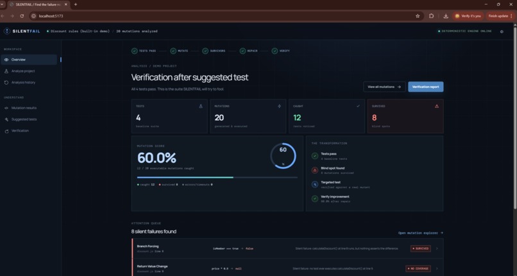Viewport: 517px width, 276px height.
Task: Click the warning triangle in Survived card
Action: 437,106
